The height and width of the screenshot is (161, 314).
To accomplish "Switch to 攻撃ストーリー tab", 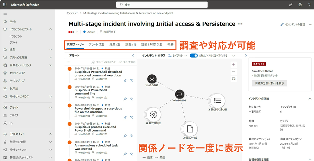I will (x=75, y=45).
